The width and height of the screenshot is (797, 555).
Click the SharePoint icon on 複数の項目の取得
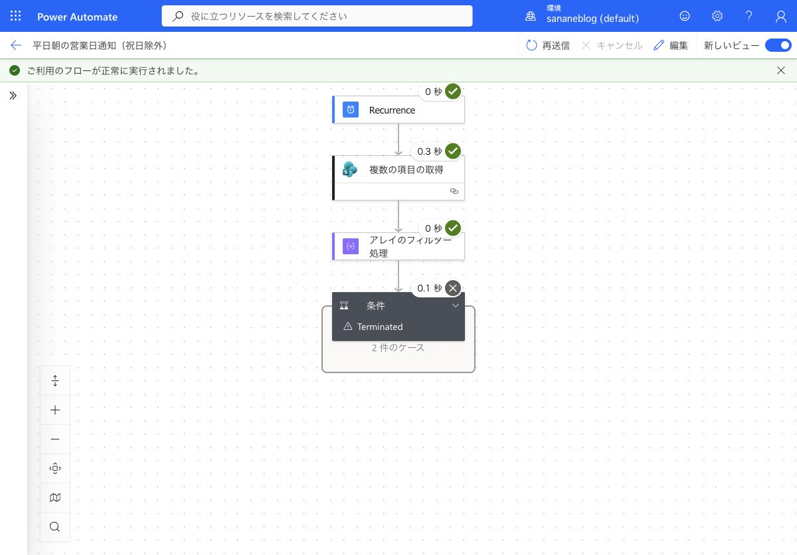(350, 169)
